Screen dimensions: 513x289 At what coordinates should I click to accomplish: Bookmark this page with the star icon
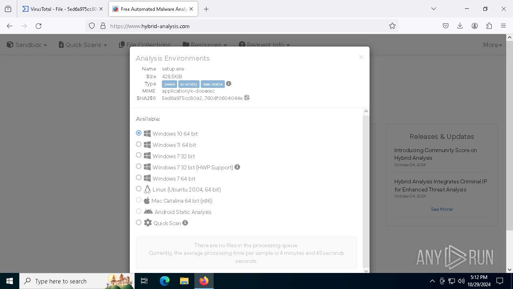click(x=392, y=26)
